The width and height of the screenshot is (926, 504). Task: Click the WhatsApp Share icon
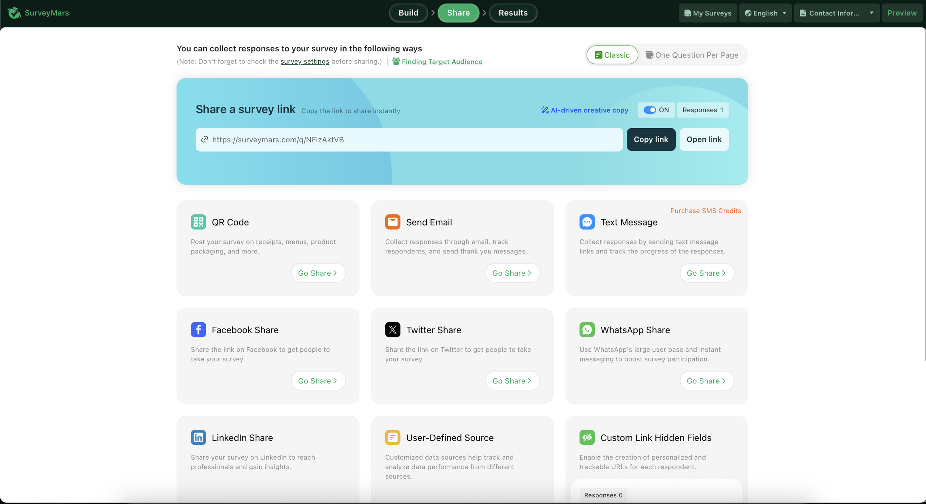click(x=587, y=330)
